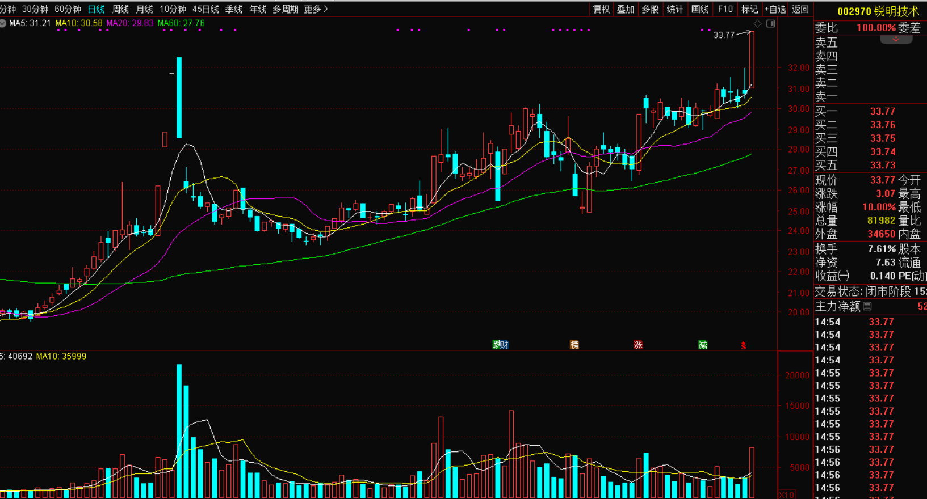Click the 收益(一) 0.140 value
The width and height of the screenshot is (927, 499).
coord(883,276)
